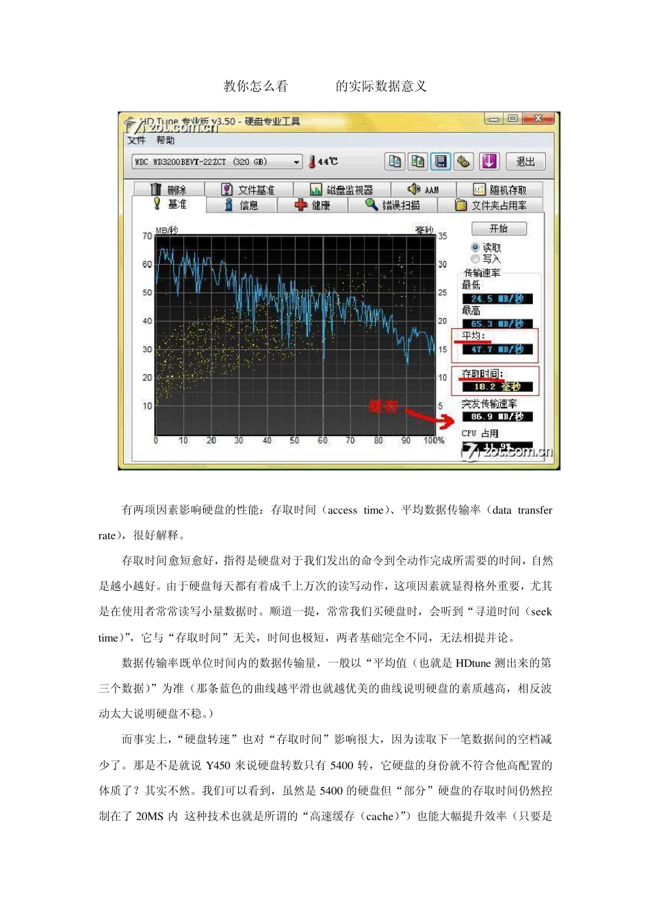Viewport: 650px width, 919px height.
Task: Switch to the 随机存取 tab
Action: pos(500,189)
